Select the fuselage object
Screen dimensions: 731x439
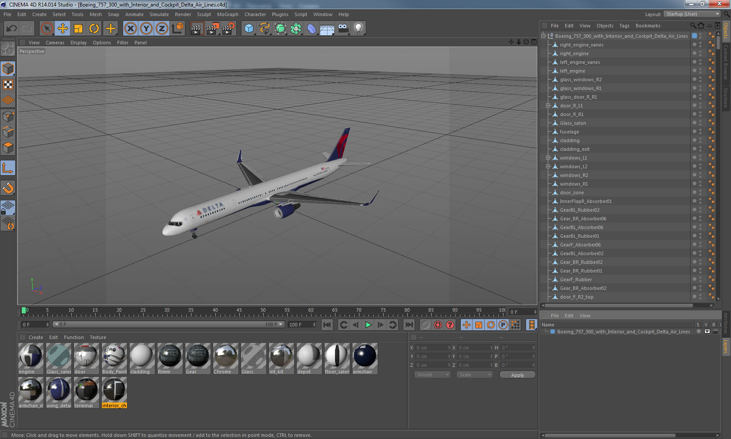[x=569, y=132]
